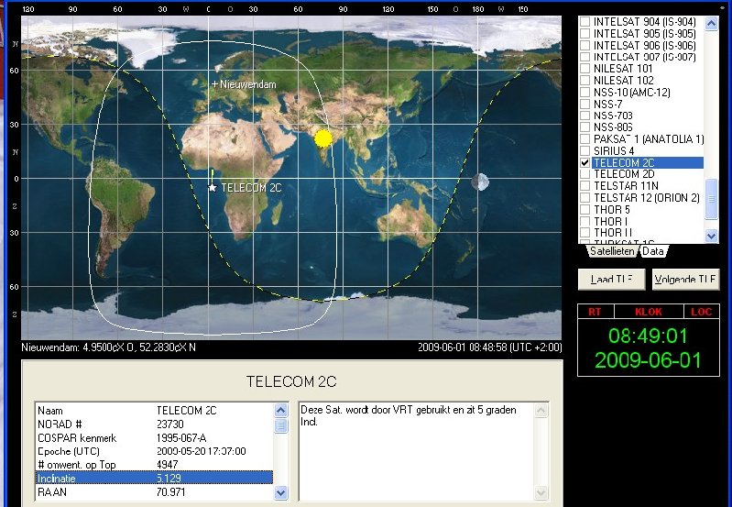Viewport: 732px width, 507px height.
Task: Tick the THOR 5 checkbox
Action: point(585,209)
